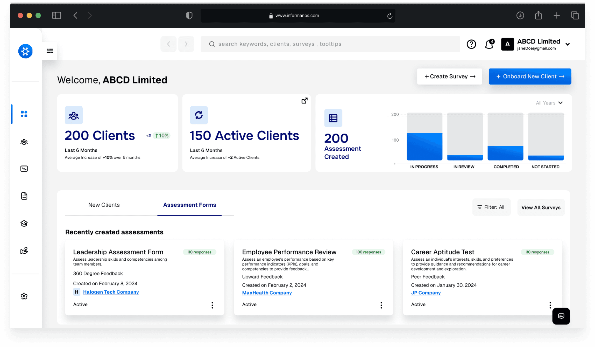Expand ABCD Limited account dropdown
Viewport: 595px width, 347px height.
(568, 44)
